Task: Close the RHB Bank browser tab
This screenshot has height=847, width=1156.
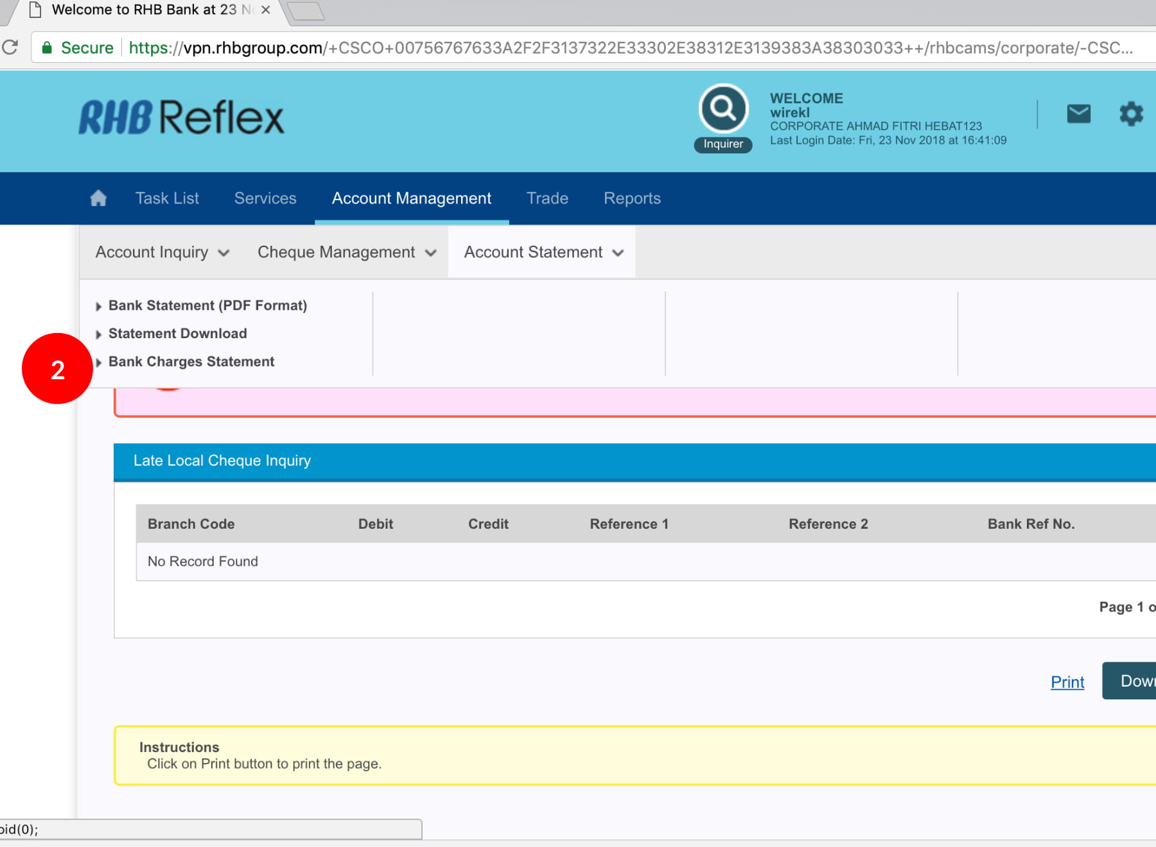Action: click(x=265, y=10)
